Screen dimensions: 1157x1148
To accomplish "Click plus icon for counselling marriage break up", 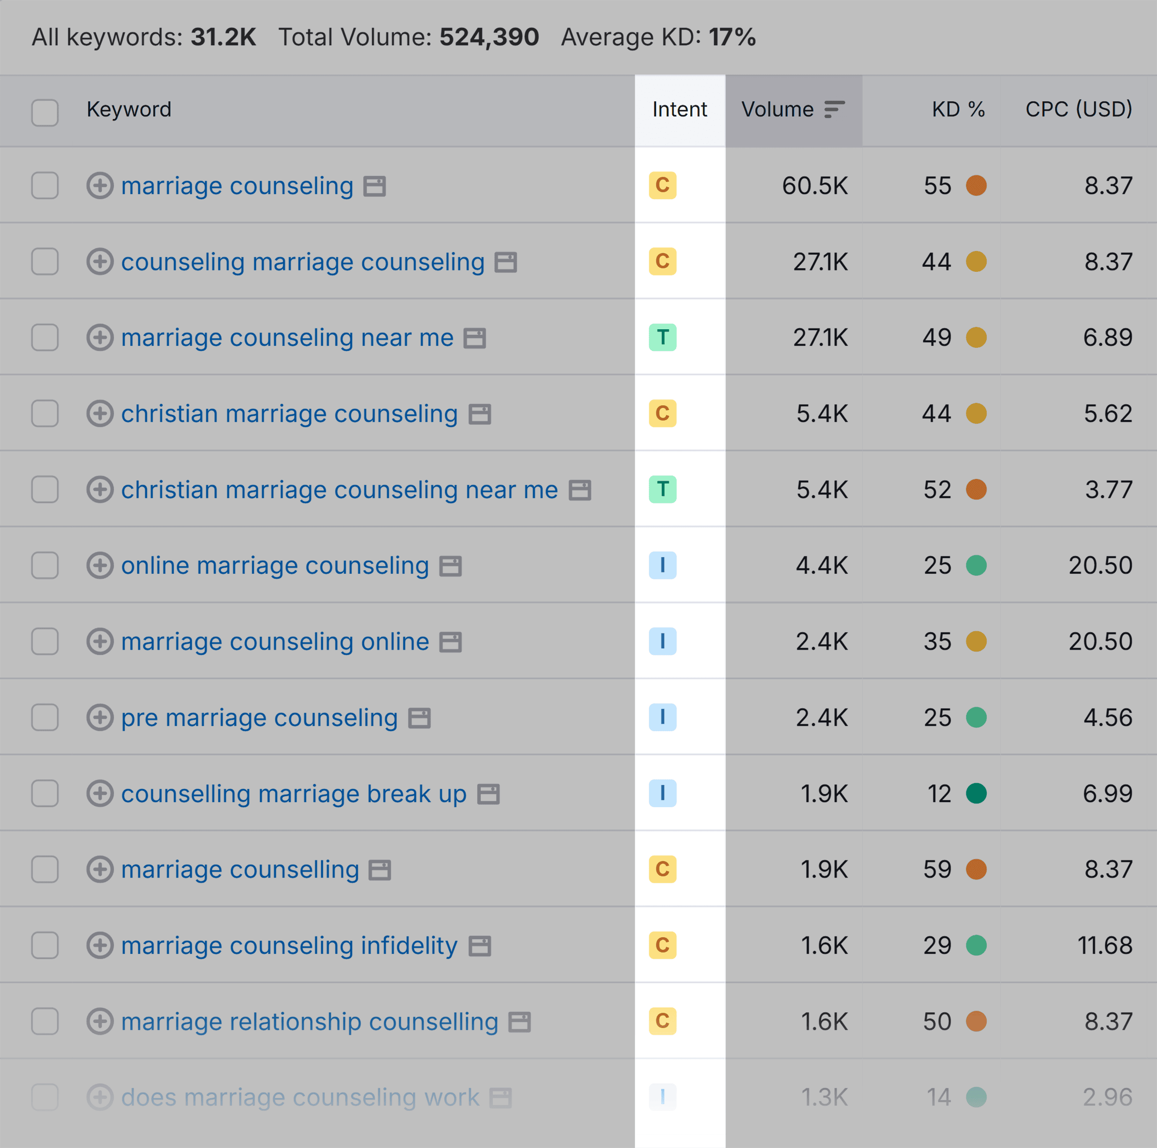I will click(100, 793).
